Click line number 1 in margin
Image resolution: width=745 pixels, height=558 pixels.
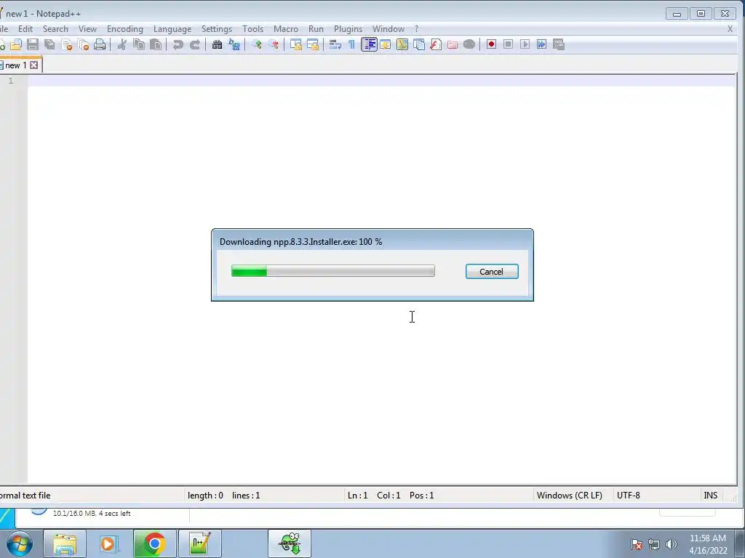10,81
